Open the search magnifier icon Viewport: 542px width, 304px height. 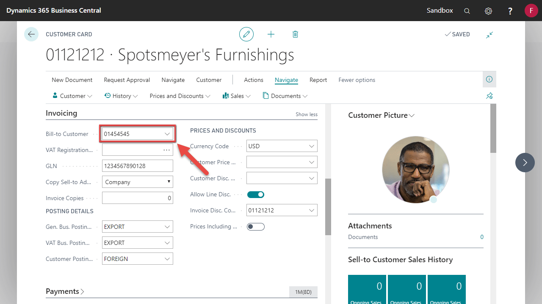467,11
